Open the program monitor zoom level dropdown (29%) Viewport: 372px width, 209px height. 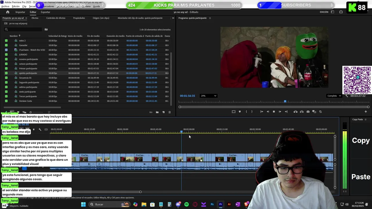[x=208, y=96]
